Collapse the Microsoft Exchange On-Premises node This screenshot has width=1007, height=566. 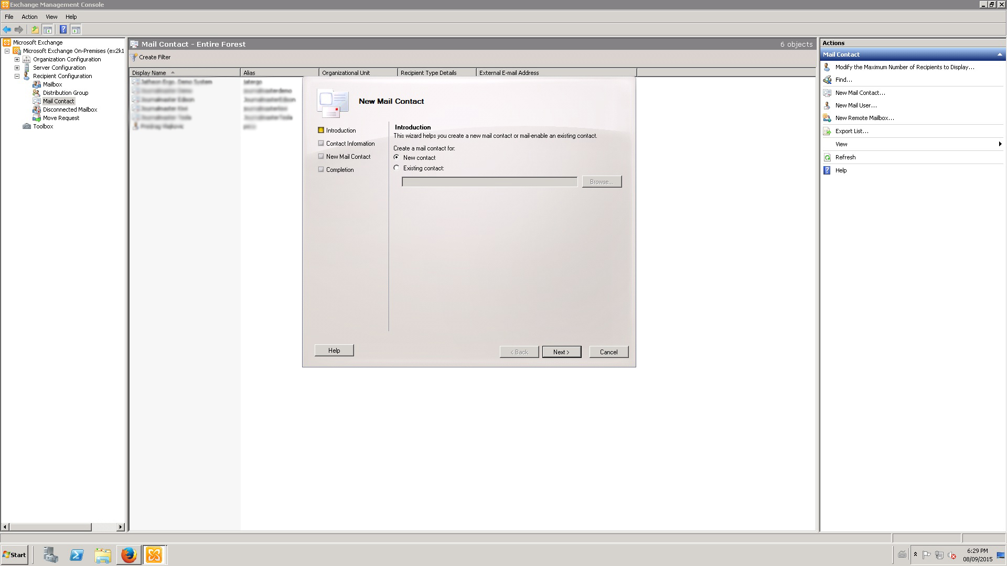click(x=7, y=51)
